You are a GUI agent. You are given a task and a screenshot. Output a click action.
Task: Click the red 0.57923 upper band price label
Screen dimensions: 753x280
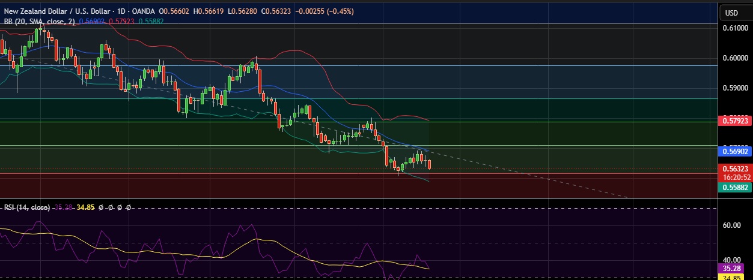pyautogui.click(x=736, y=122)
